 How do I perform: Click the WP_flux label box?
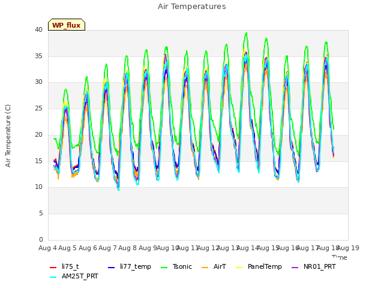click(67, 25)
